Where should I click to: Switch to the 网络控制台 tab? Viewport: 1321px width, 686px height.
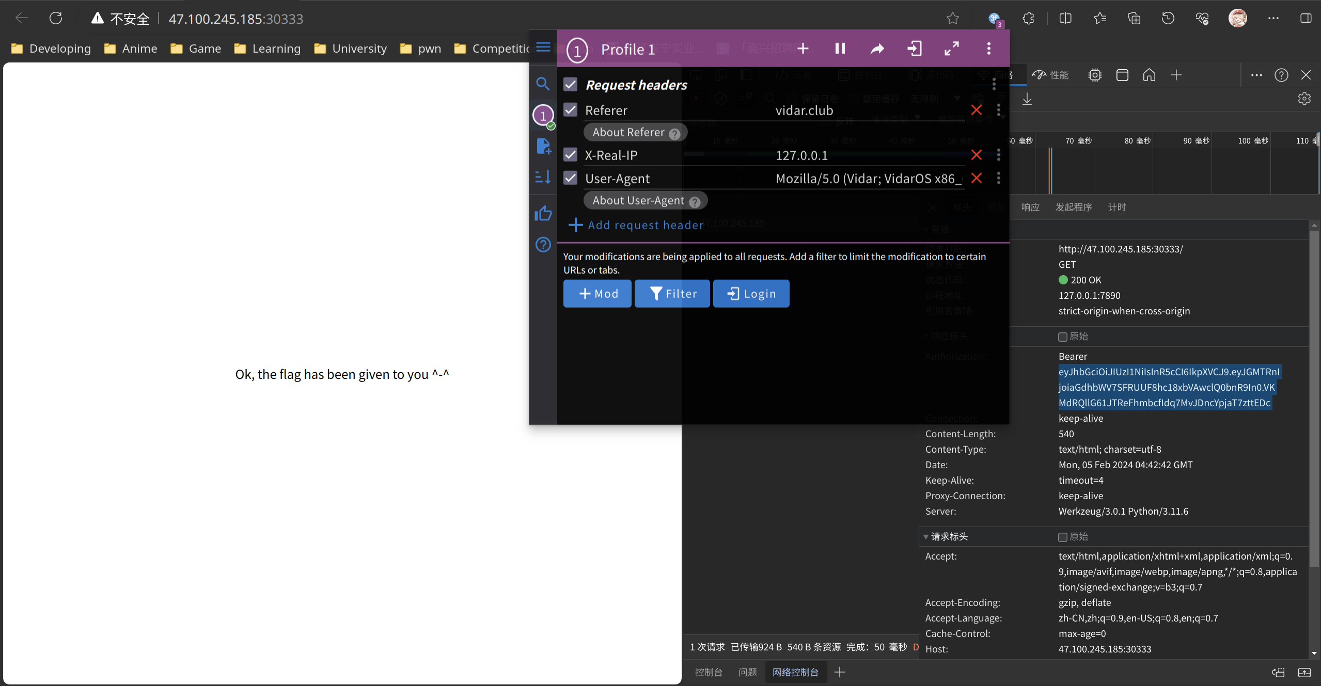(x=795, y=672)
